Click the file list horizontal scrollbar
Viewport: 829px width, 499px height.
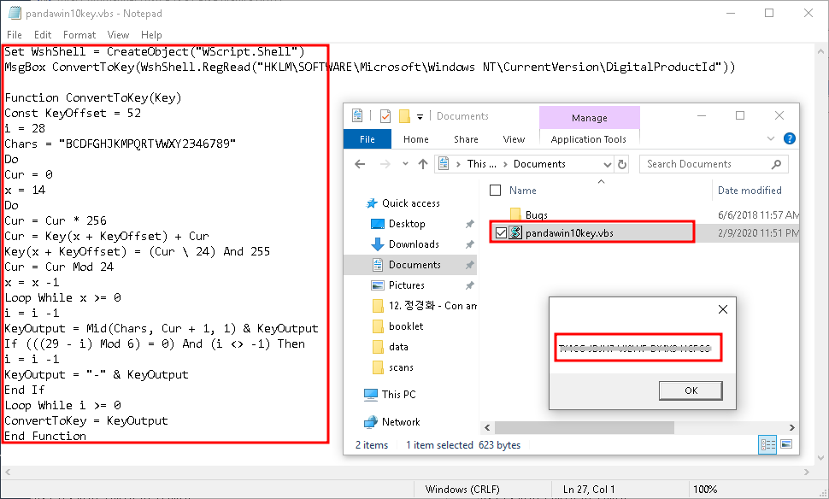pos(585,427)
